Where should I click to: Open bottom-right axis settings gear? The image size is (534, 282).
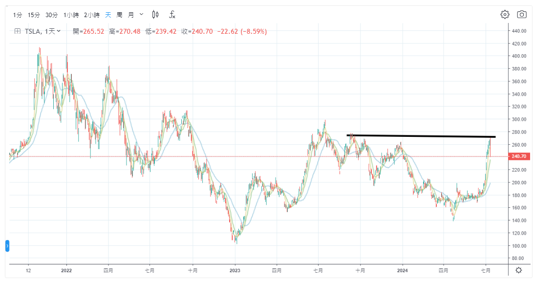coord(518,270)
